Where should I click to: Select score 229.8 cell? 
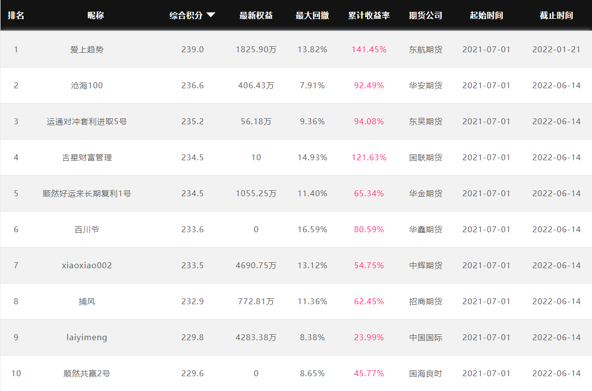[193, 337]
